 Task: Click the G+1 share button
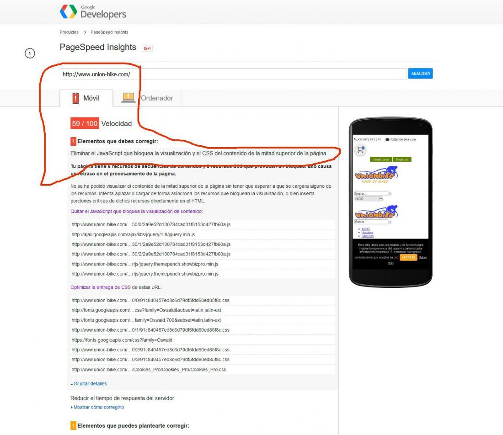point(147,48)
